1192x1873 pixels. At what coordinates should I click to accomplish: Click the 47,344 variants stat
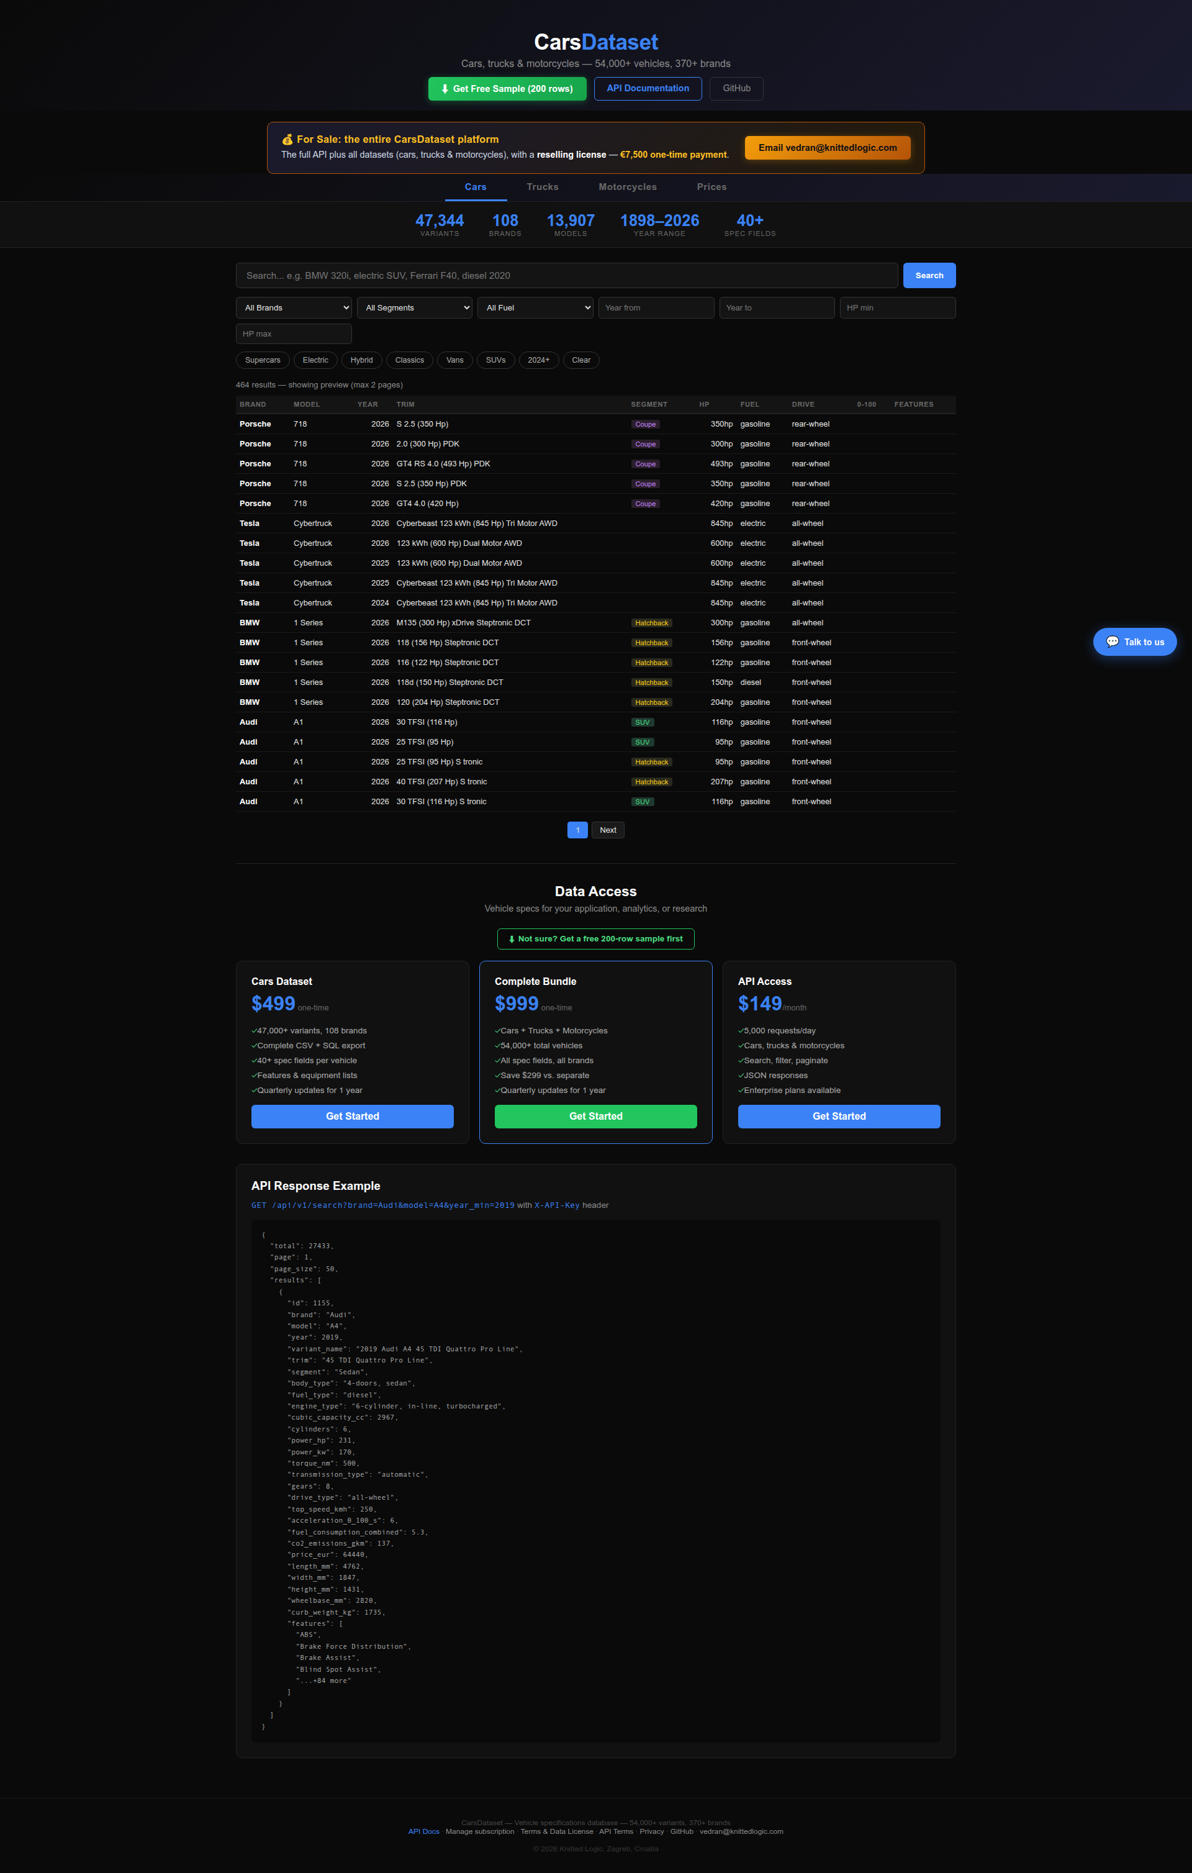440,225
